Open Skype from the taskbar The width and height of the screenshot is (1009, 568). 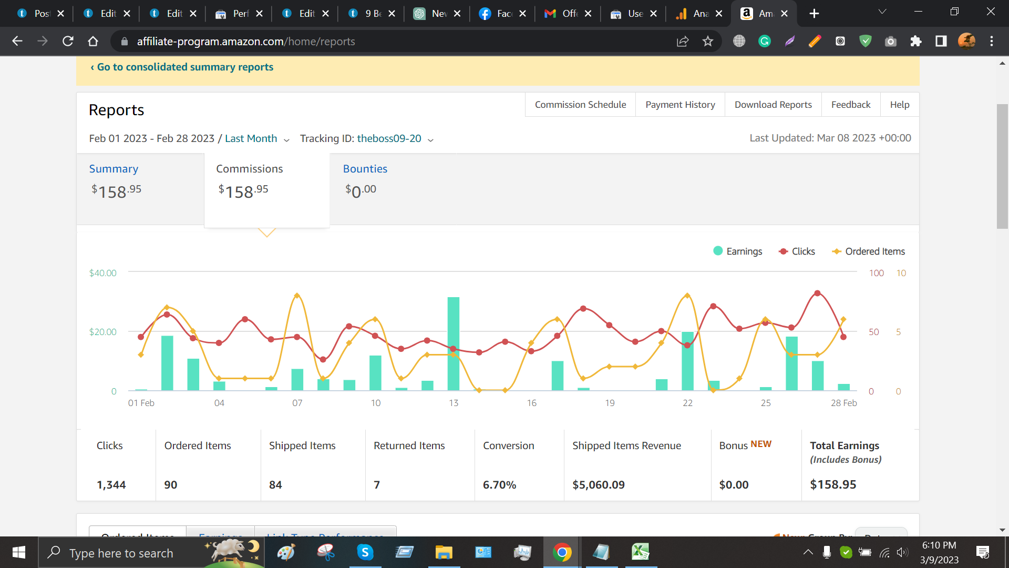(365, 552)
